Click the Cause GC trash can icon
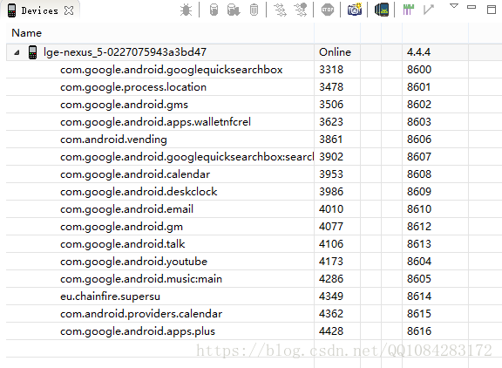The image size is (502, 368). click(254, 10)
